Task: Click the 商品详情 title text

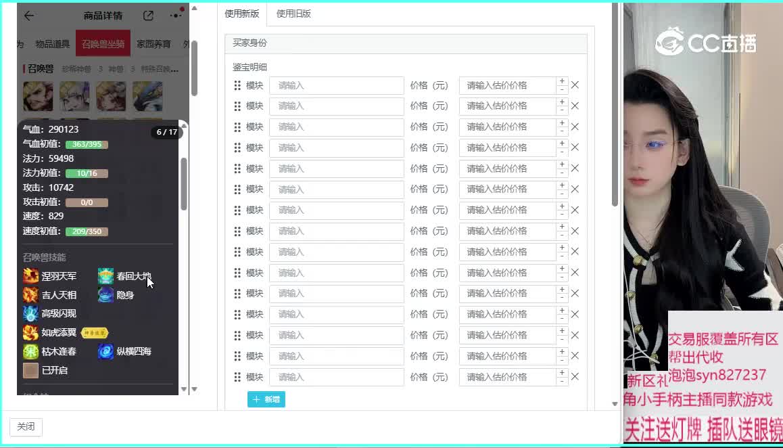Action: click(x=103, y=16)
